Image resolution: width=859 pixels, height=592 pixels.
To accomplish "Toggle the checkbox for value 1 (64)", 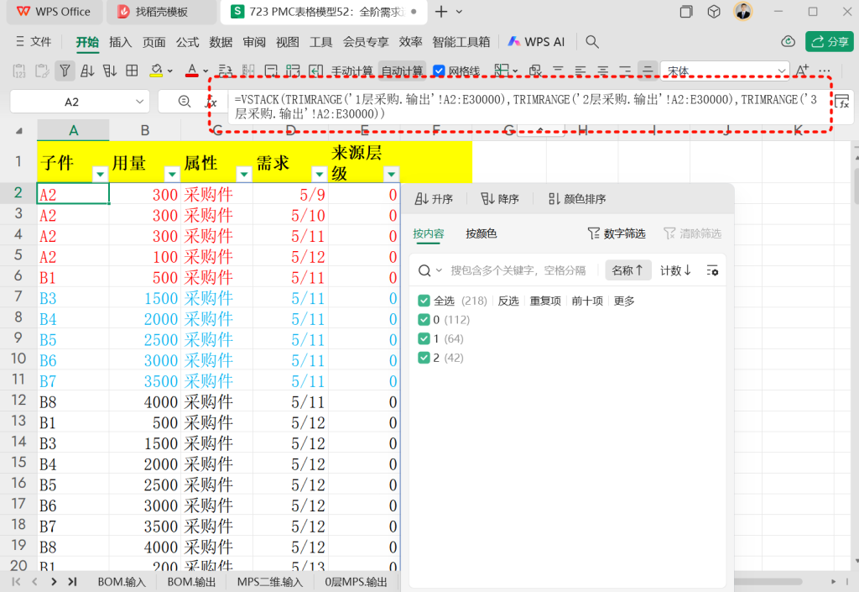I will [424, 338].
